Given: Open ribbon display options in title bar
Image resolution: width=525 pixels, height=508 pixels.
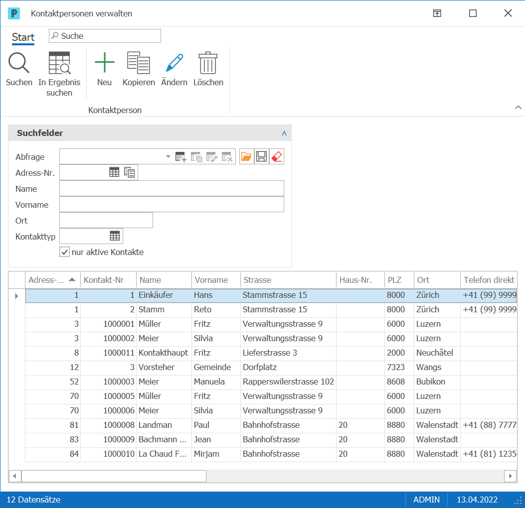Looking at the screenshot, I should (x=437, y=13).
